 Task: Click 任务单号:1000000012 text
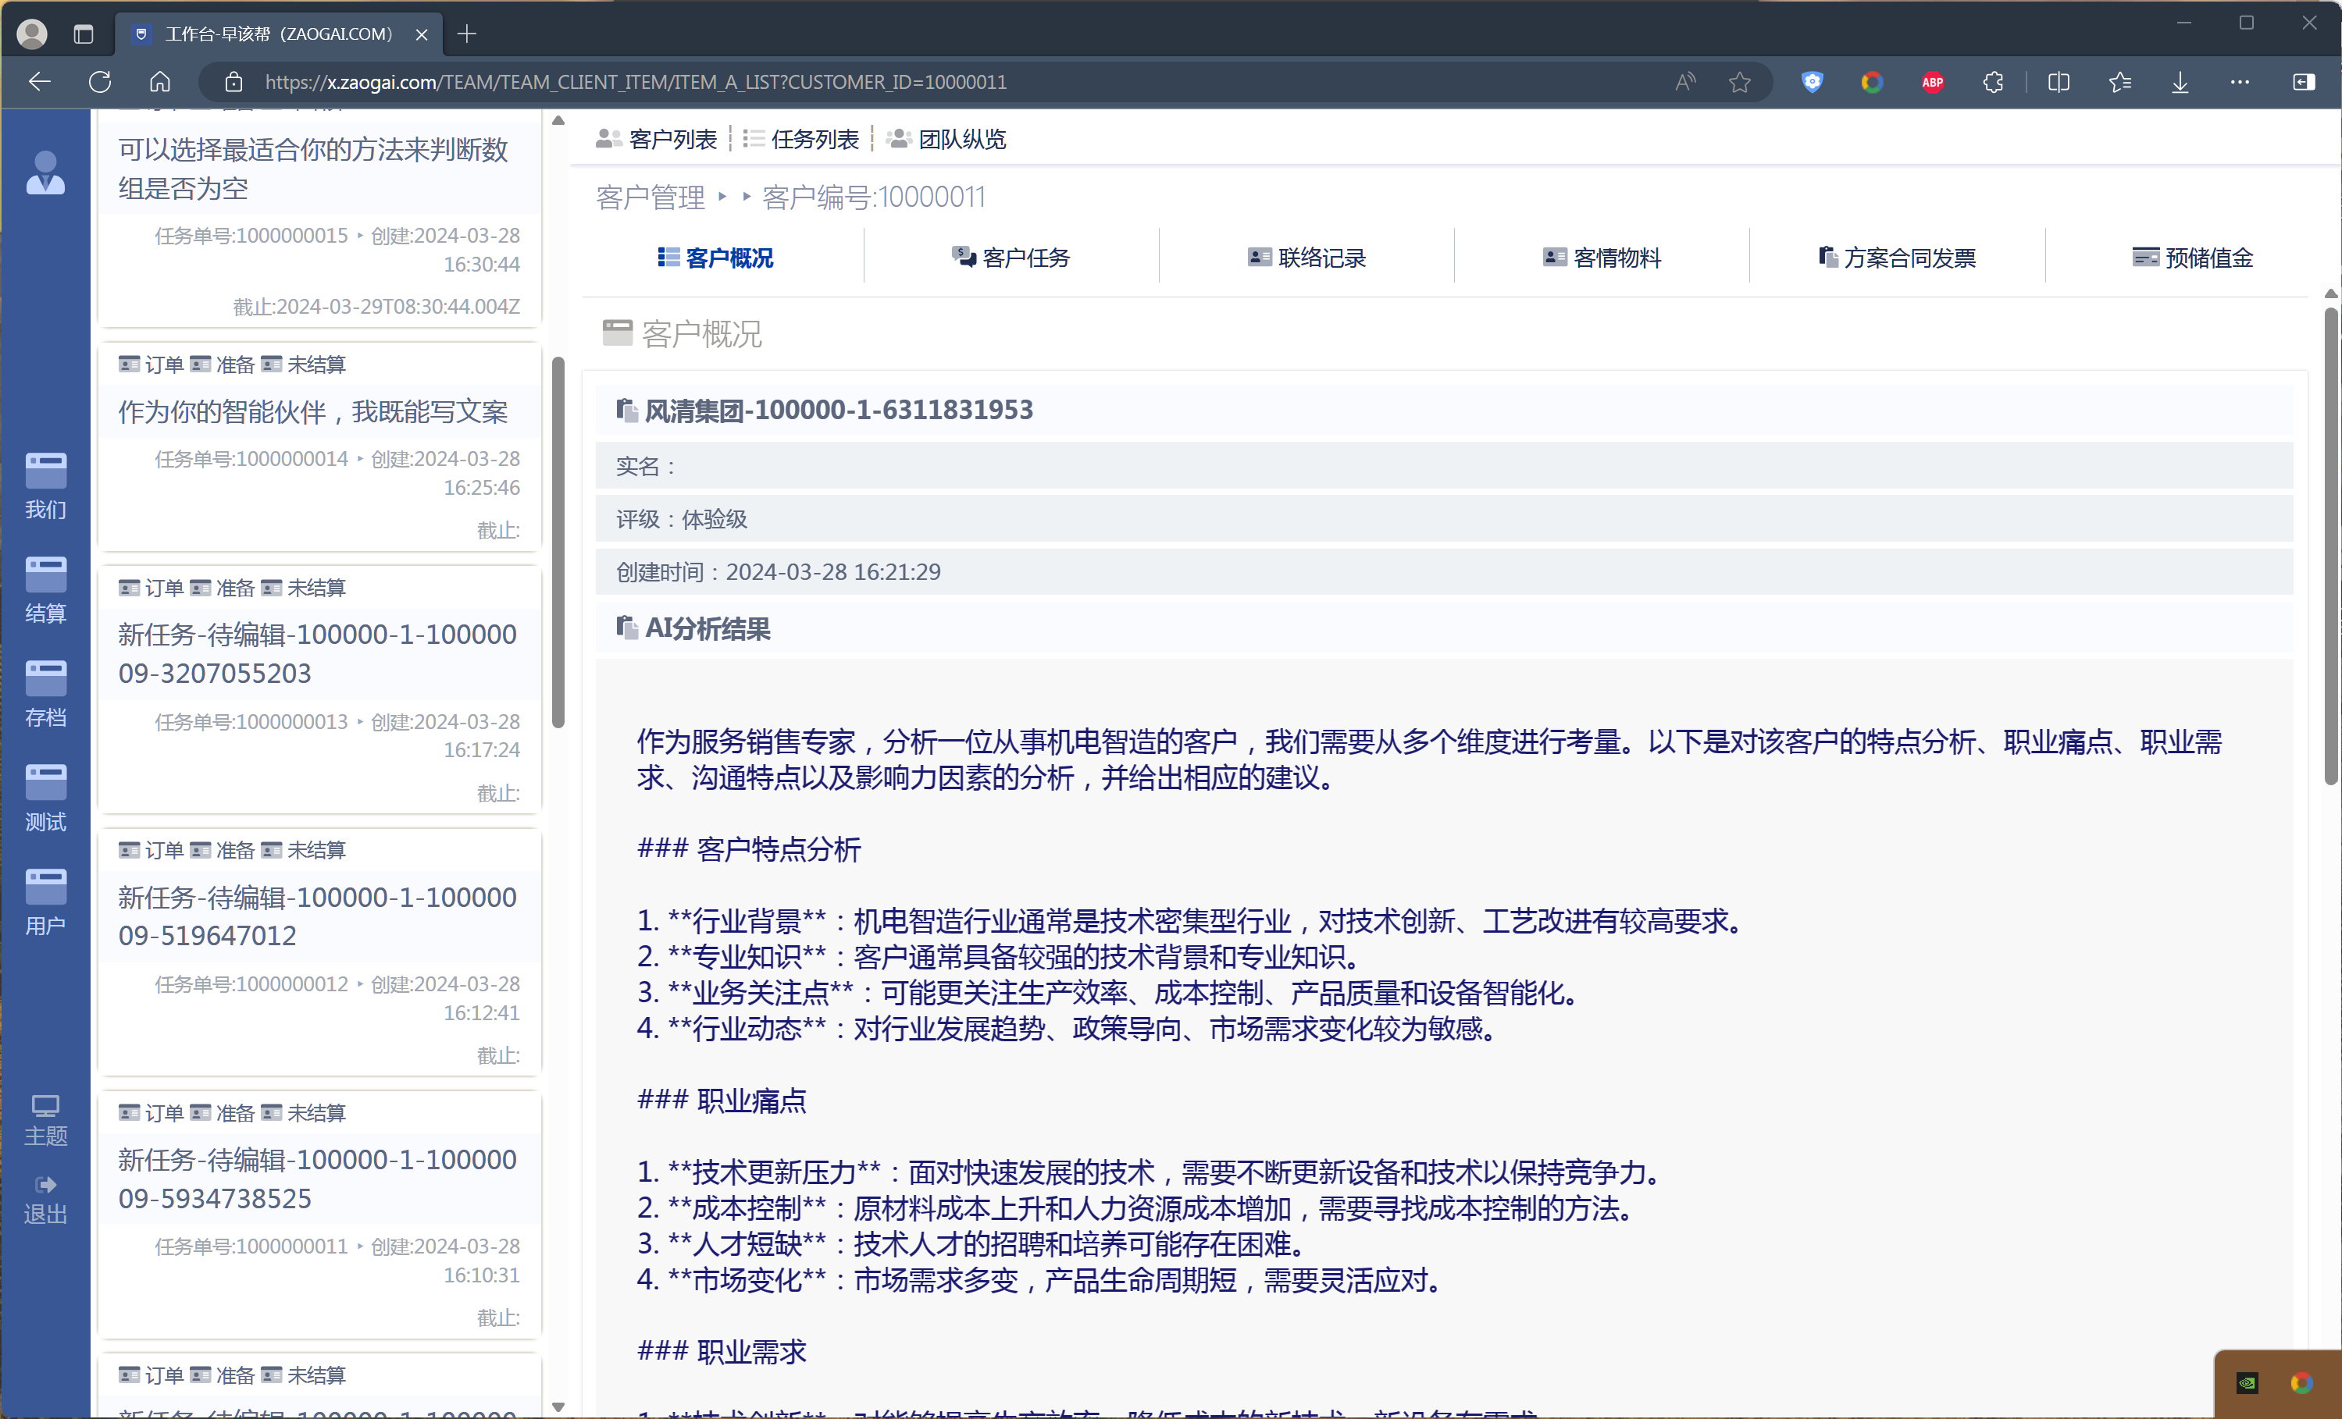251,984
